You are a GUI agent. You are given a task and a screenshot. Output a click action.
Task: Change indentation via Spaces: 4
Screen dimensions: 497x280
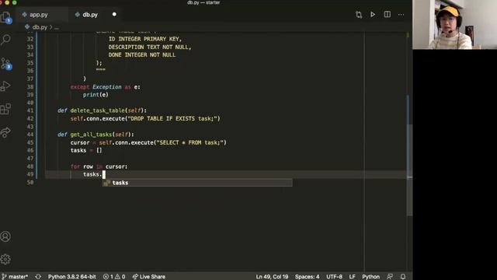point(308,277)
